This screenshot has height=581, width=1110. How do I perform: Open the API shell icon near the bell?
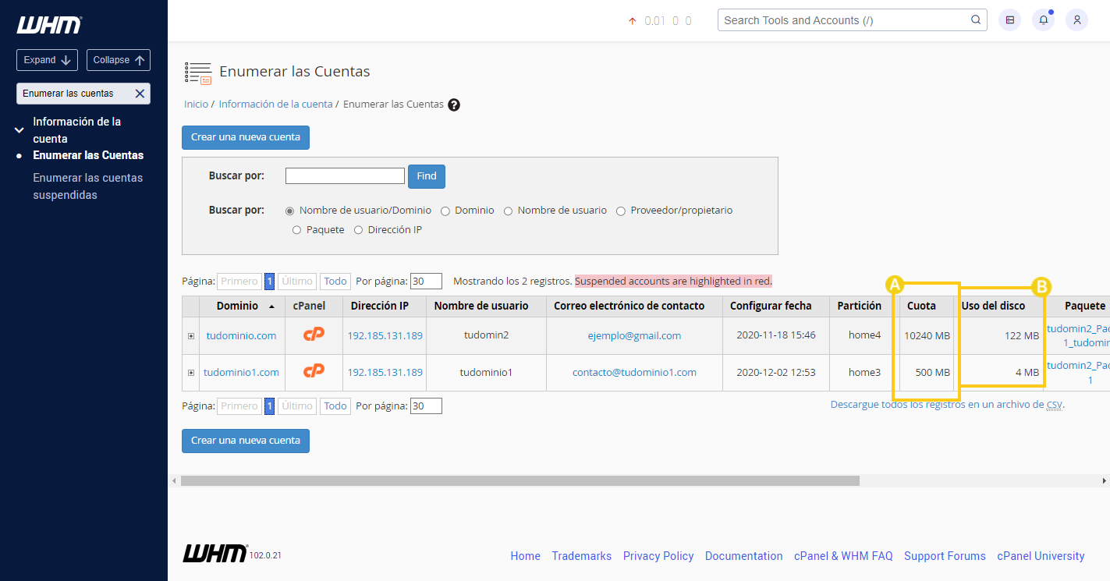pos(1009,19)
